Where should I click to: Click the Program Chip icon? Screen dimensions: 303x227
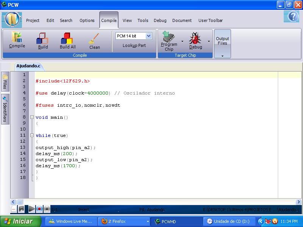click(169, 36)
